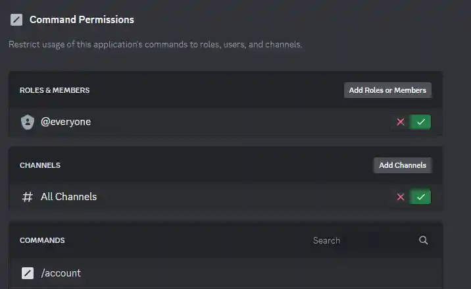
Task: Allow All Channels using the green checkmark
Action: 421,197
